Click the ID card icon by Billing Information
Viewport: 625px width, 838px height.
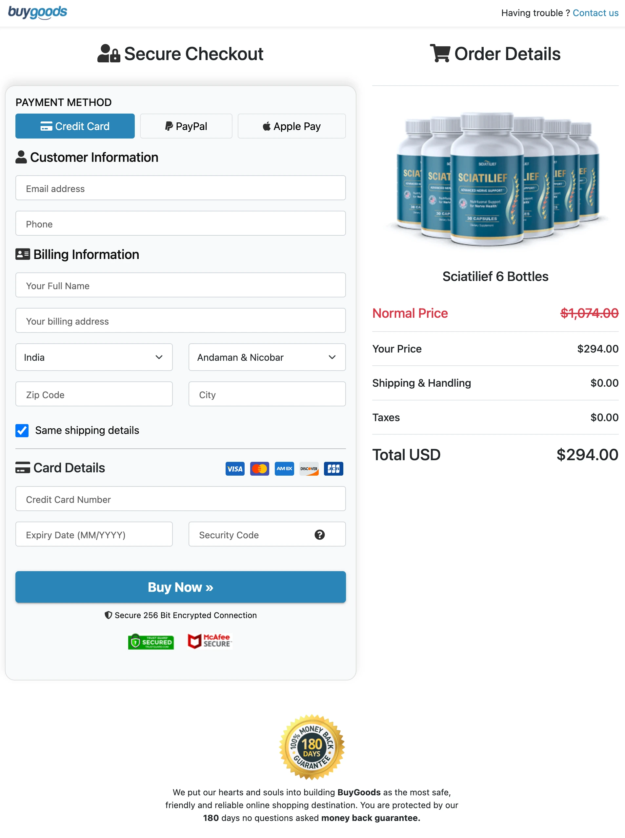pos(23,254)
